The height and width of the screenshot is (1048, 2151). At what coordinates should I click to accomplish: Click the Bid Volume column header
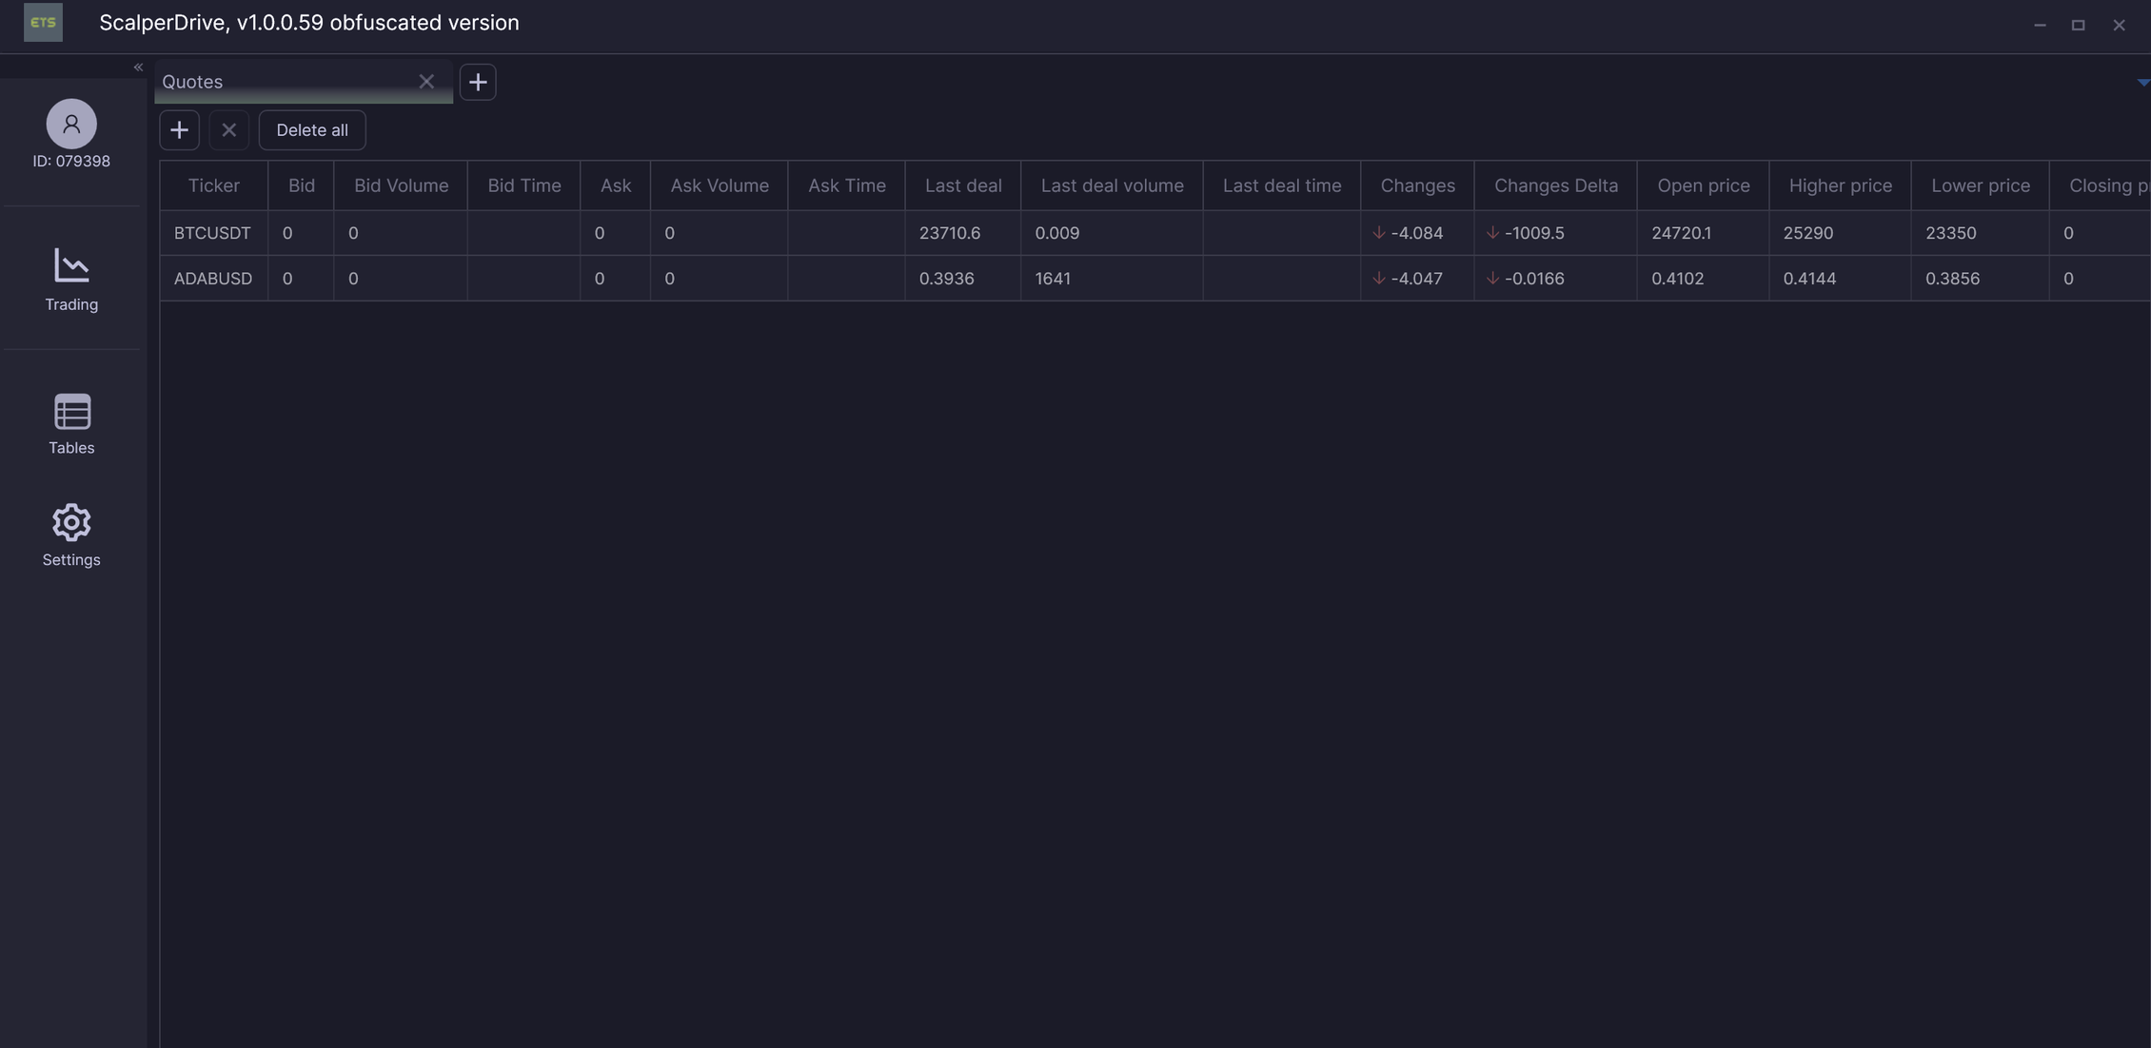click(x=401, y=185)
